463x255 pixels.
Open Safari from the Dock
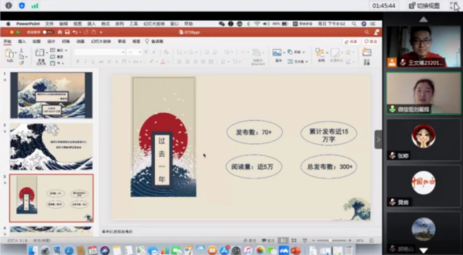point(69,250)
